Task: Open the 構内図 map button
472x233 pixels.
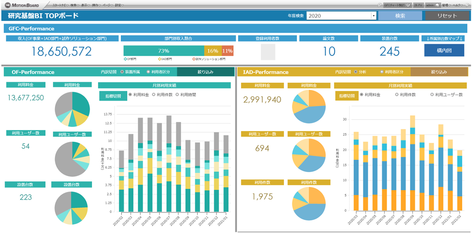Action: click(x=444, y=51)
